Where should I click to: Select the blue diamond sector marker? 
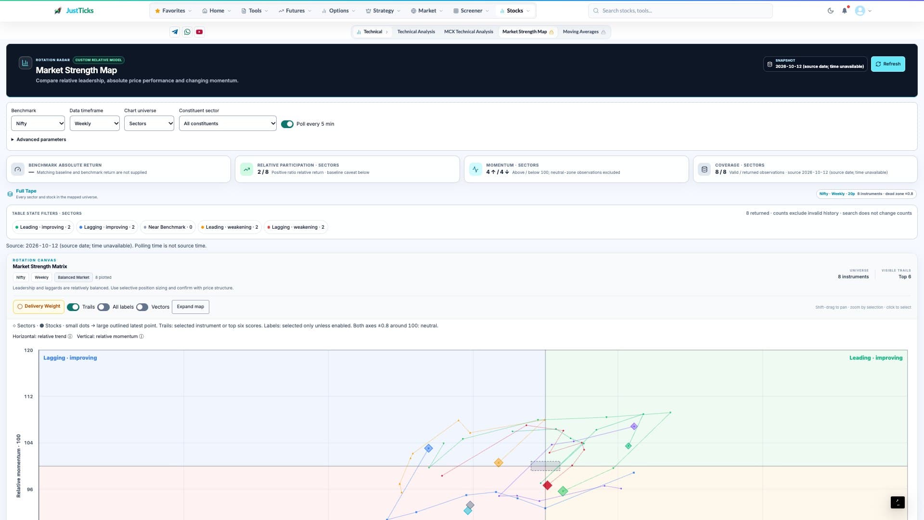click(x=428, y=448)
